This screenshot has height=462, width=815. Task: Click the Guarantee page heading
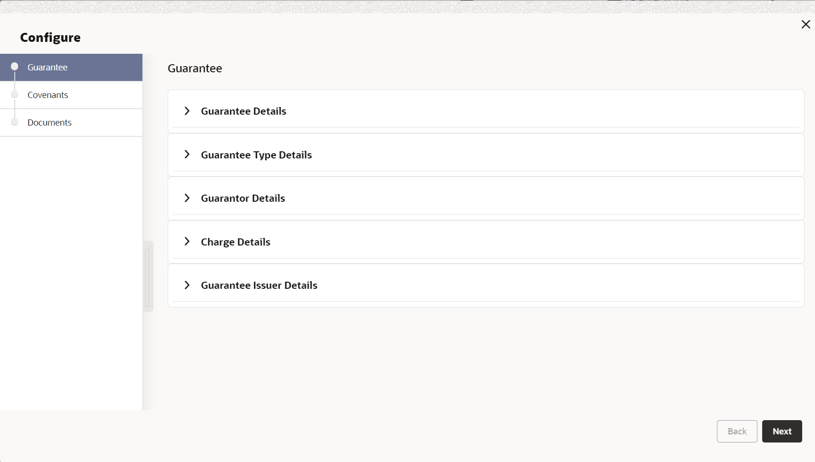tap(195, 68)
